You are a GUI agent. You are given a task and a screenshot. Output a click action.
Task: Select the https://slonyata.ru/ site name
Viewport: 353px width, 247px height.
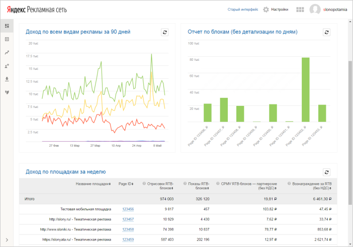tap(77, 239)
